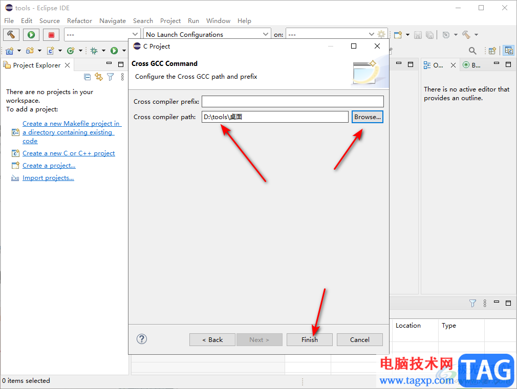517x389 pixels.
Task: Toggle Link with Editor in Project Explorer
Action: click(x=99, y=77)
